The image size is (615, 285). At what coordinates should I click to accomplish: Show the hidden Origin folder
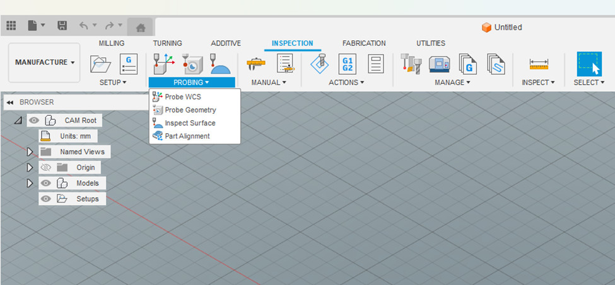tap(46, 167)
